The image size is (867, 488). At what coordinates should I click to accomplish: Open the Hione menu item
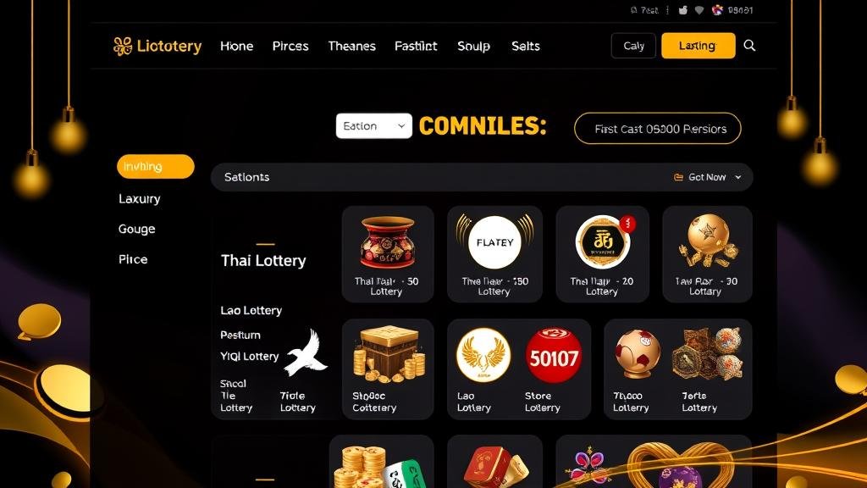tap(237, 46)
